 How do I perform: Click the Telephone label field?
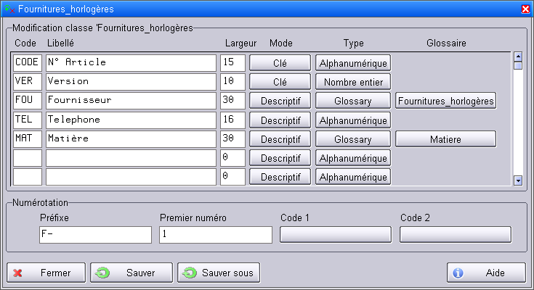point(131,120)
